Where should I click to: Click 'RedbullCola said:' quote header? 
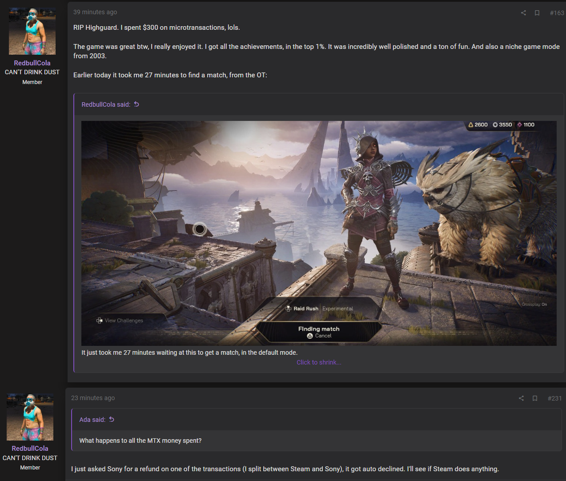(x=106, y=104)
